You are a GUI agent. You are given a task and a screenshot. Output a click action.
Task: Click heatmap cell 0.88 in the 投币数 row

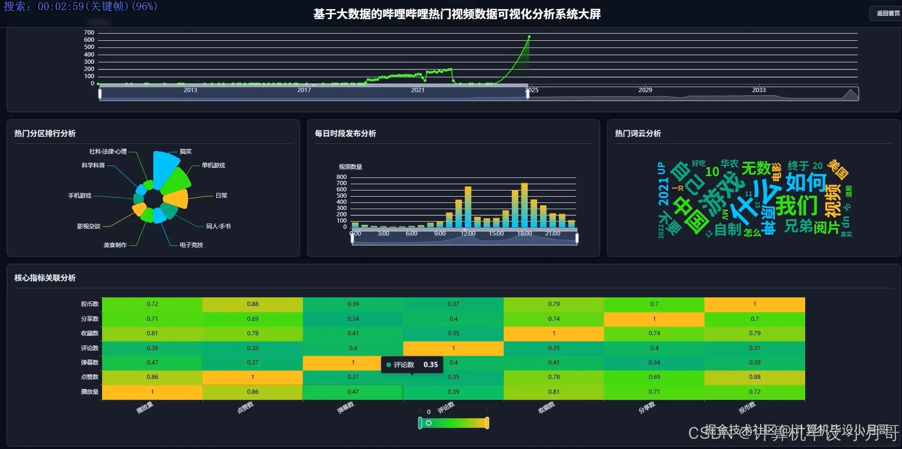point(253,304)
